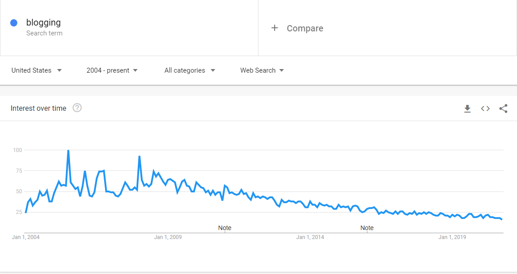This screenshot has width=517, height=274.
Task: Click the Note marker near 2016
Action: [367, 228]
